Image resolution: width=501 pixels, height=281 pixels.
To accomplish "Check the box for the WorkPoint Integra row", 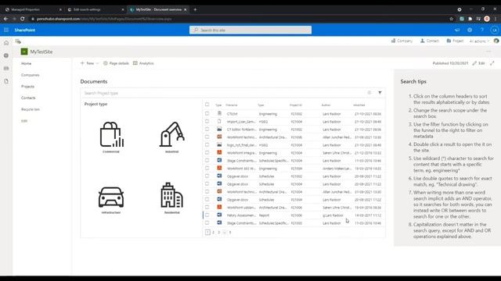I will 207,153.
